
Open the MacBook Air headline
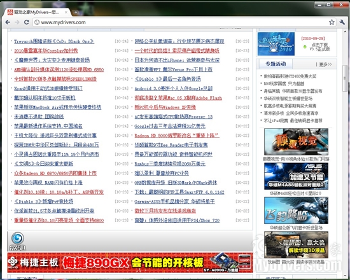pyautogui.click(x=57, y=107)
